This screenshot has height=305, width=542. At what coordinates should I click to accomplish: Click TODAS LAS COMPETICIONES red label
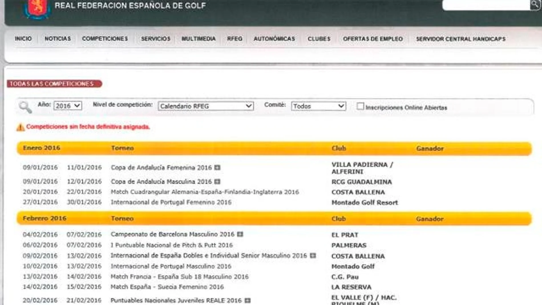(54, 84)
